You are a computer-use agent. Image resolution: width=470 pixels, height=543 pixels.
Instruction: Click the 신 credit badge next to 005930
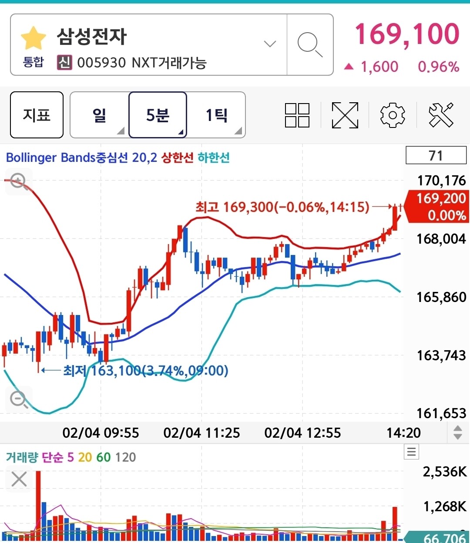[x=64, y=63]
